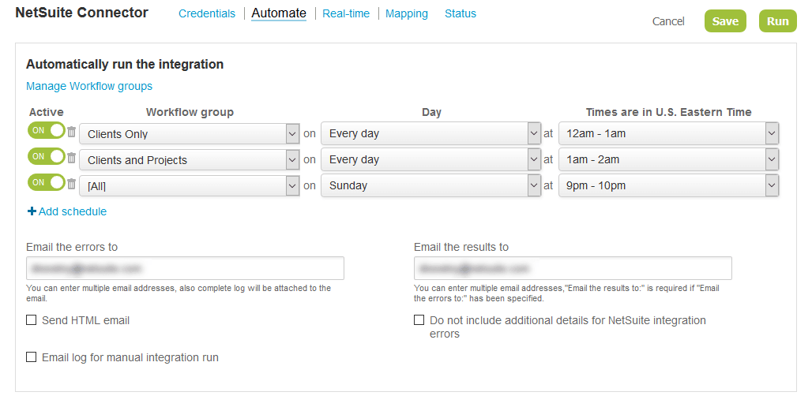Viewport: 812px width, 407px height.
Task: Enable the Send HTML email checkbox
Action: (x=32, y=320)
